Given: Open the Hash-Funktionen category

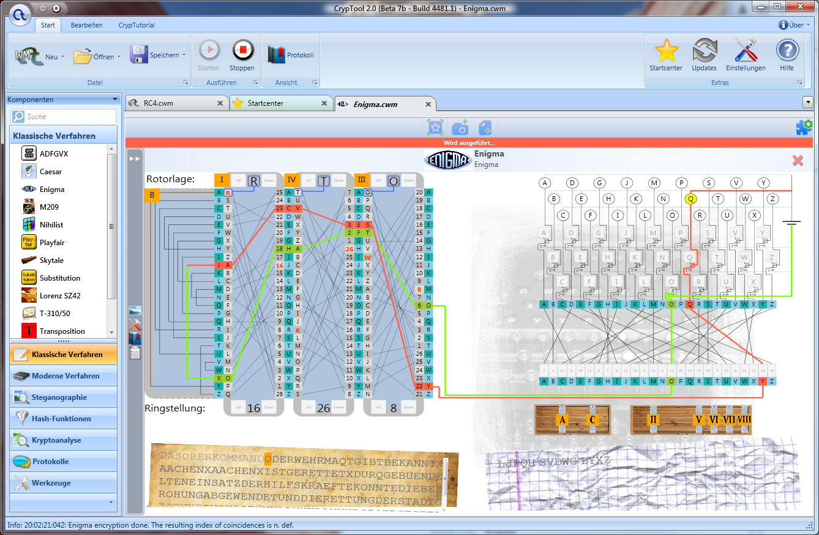Looking at the screenshot, I should pos(64,419).
